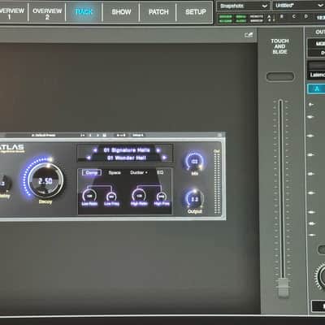This screenshot has width=325, height=325.
Task: Click the Output knob in Atlas
Action: (x=194, y=200)
